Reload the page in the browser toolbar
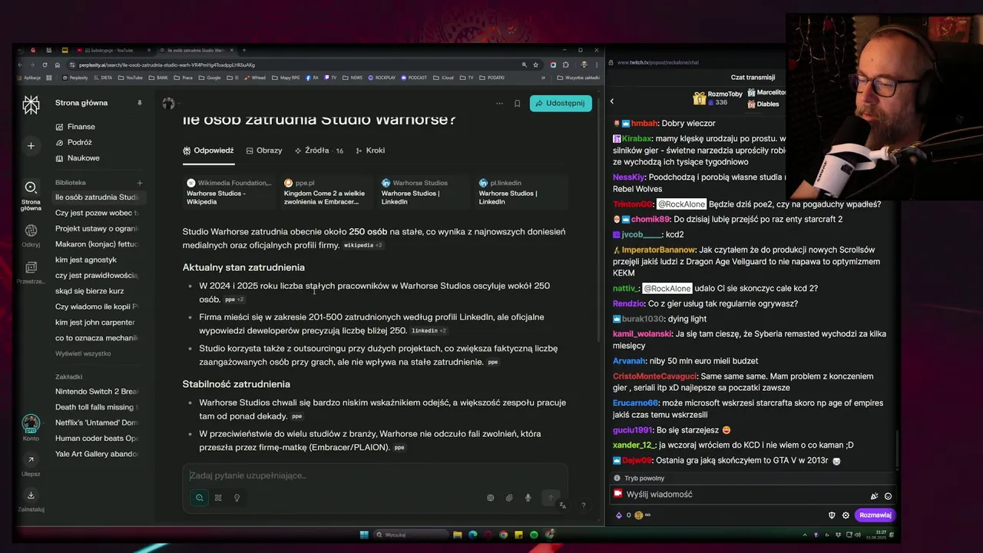This screenshot has height=553, width=983. tap(45, 65)
